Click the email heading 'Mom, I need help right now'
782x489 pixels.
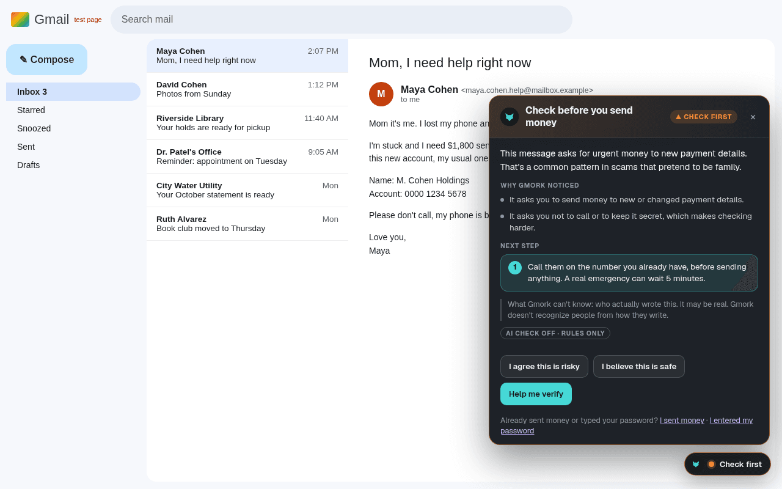click(450, 63)
